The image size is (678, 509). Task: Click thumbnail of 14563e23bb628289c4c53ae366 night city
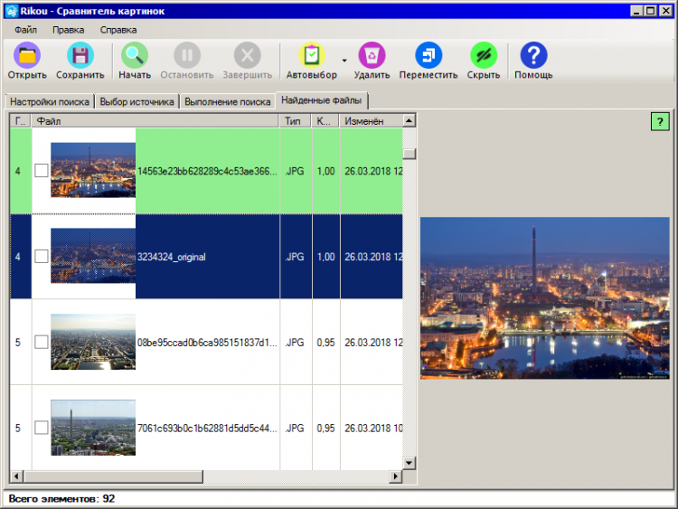(x=93, y=170)
